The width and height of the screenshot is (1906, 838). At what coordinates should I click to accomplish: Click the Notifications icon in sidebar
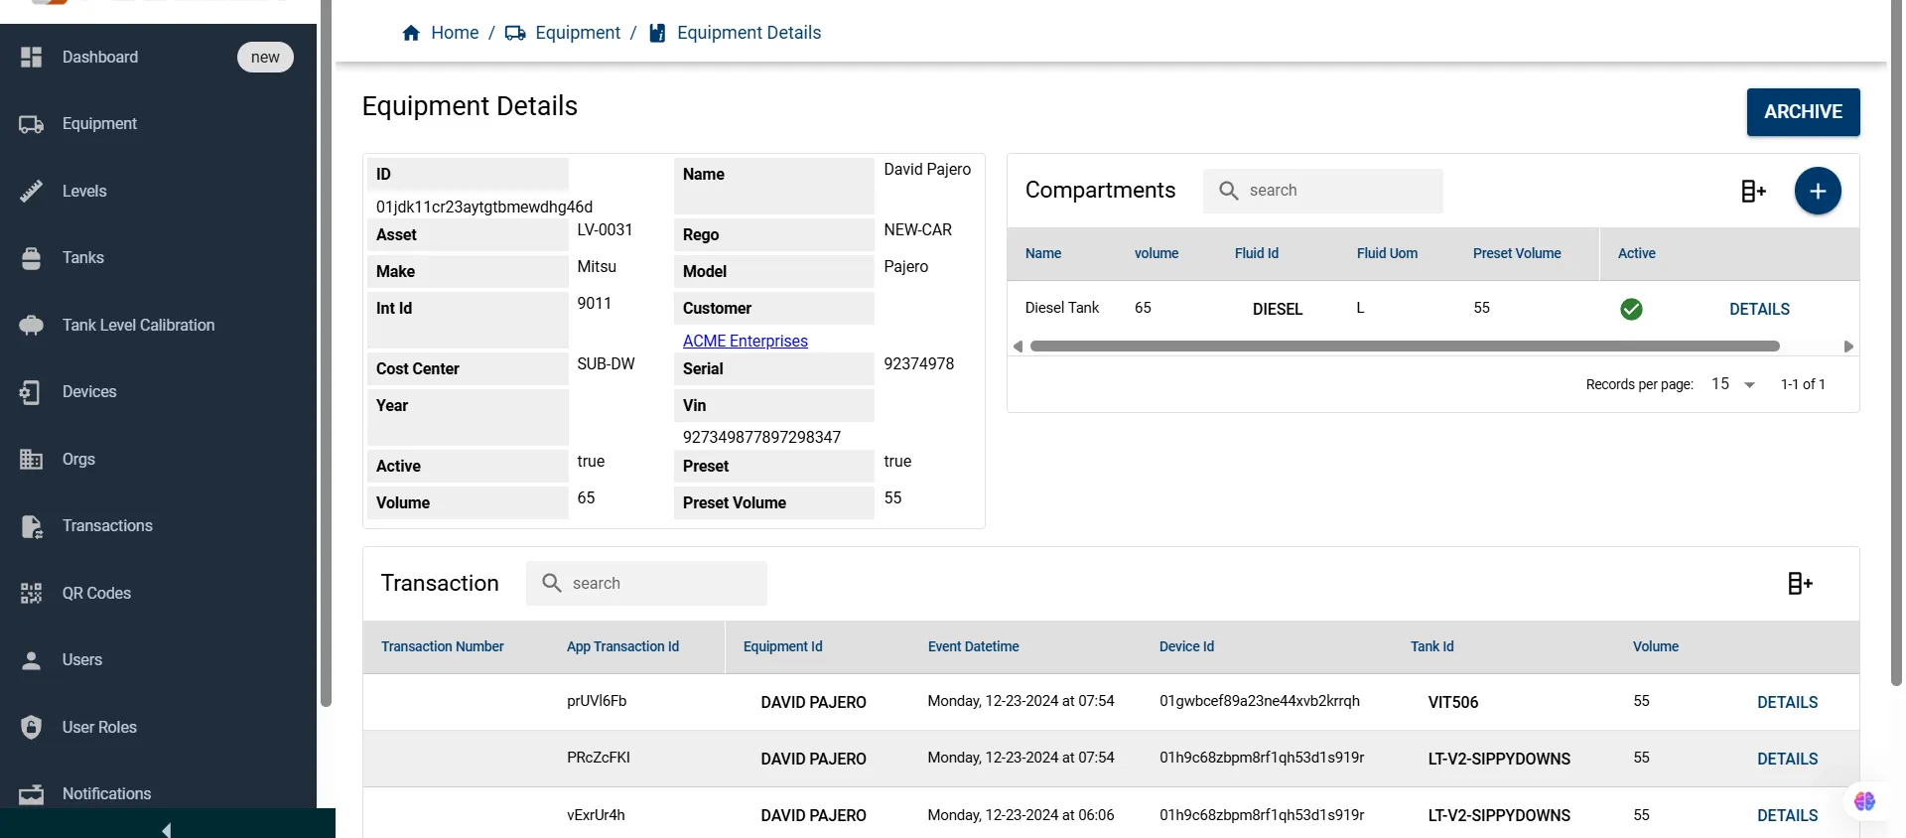(32, 794)
